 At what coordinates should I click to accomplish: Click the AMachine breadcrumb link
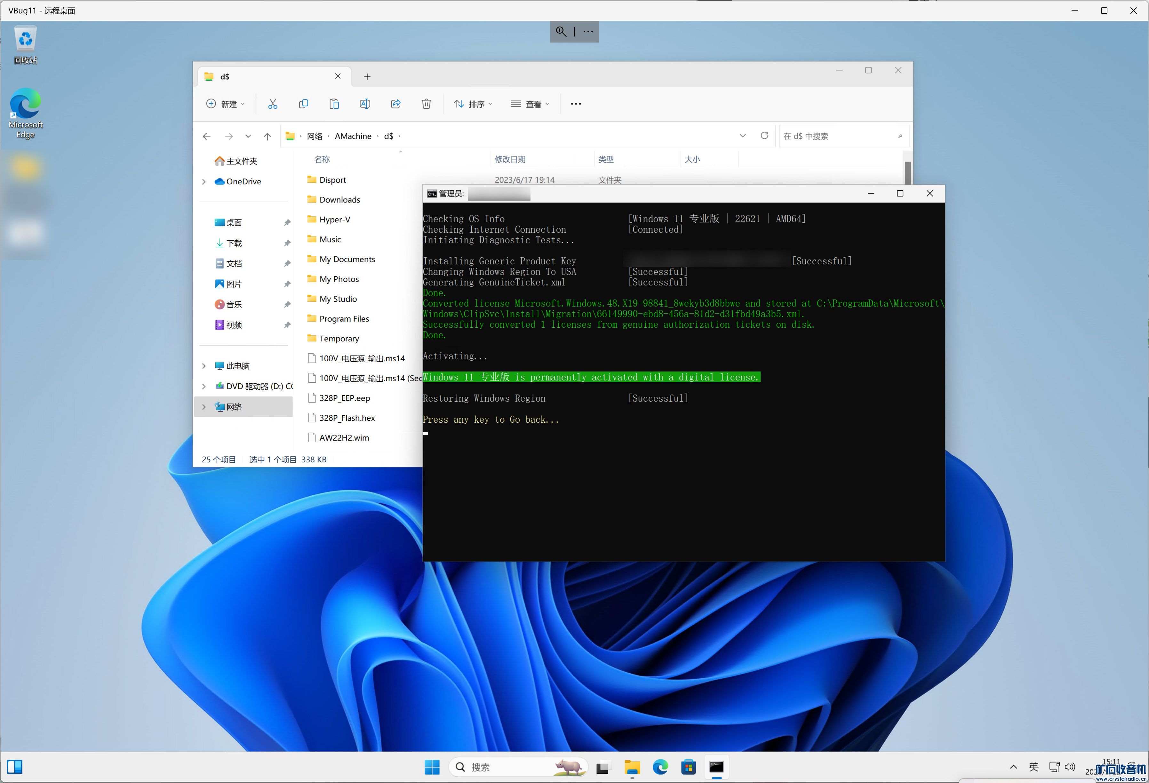(353, 136)
